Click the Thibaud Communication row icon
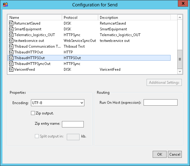 [x=11, y=46]
